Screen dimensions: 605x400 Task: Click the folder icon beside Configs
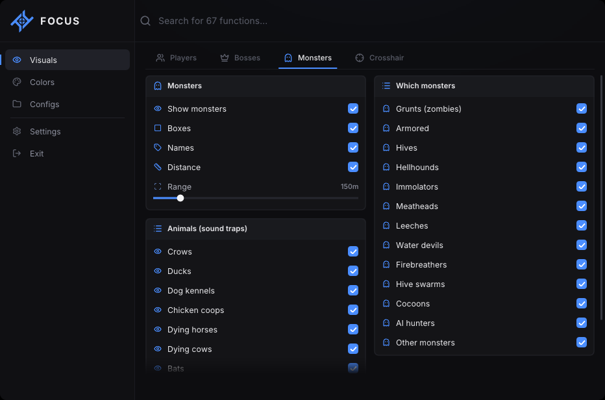click(x=17, y=104)
